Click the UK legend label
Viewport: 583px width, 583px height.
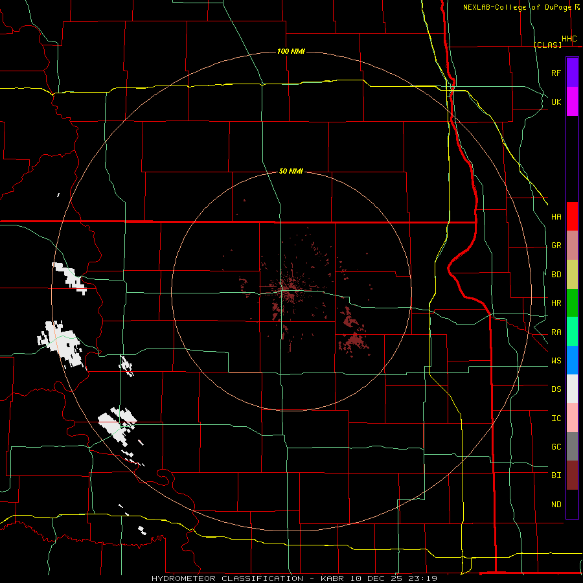[556, 102]
